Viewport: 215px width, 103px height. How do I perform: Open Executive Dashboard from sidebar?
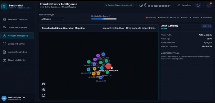(17, 19)
